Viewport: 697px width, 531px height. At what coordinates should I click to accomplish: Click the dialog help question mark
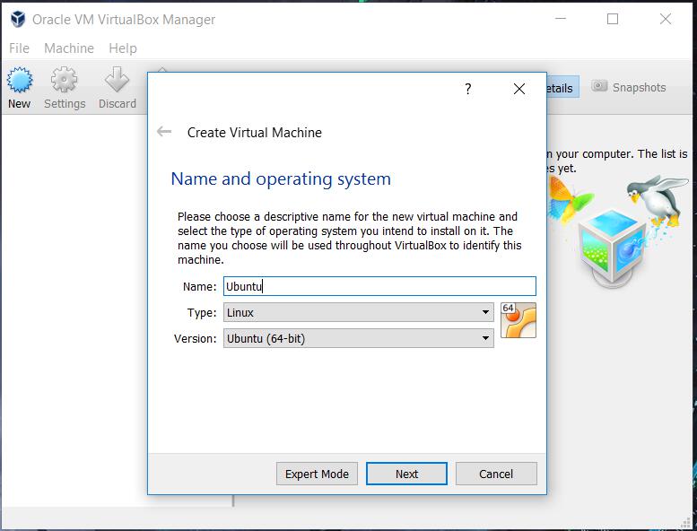[x=468, y=89]
